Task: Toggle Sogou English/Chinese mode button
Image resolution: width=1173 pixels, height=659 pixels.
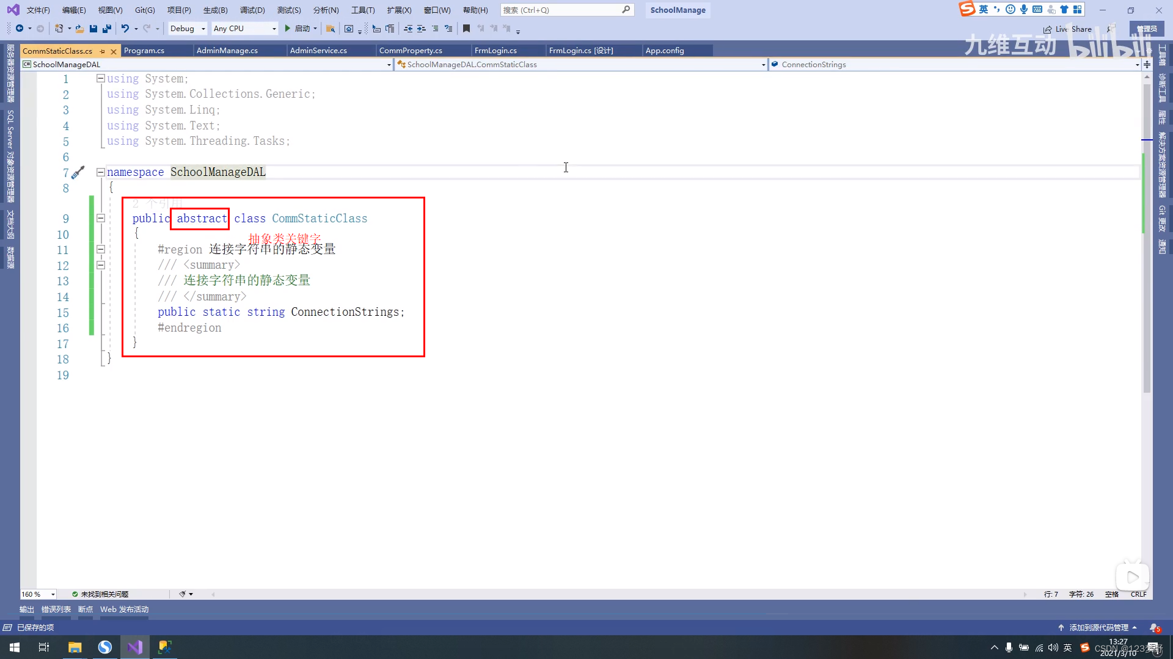Action: (x=984, y=9)
